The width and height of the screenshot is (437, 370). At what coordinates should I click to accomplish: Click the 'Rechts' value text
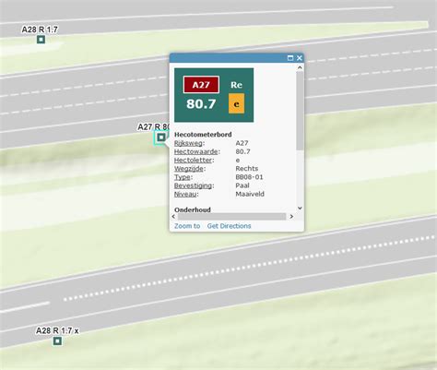coord(247,169)
